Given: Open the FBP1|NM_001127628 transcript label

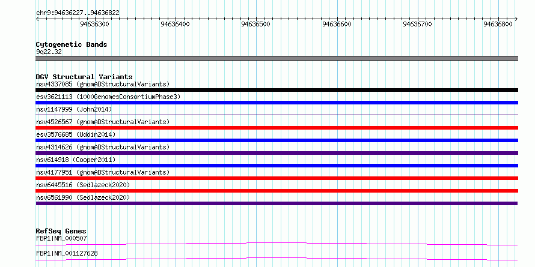Looking at the screenshot, I should pos(67,253).
